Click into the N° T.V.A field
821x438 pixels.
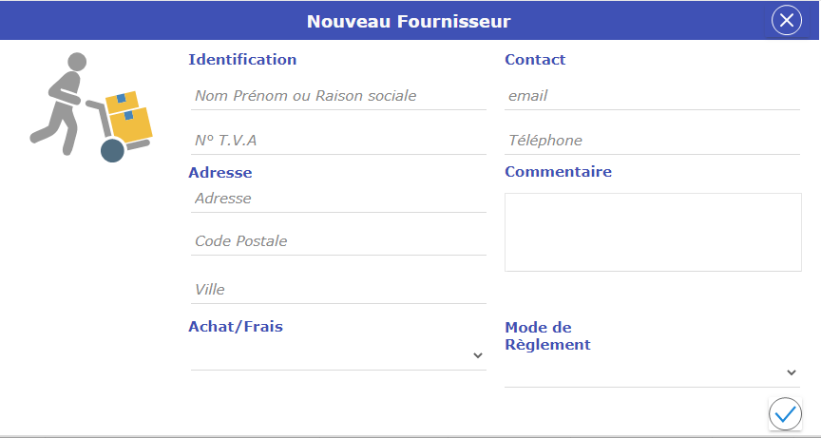(x=338, y=141)
